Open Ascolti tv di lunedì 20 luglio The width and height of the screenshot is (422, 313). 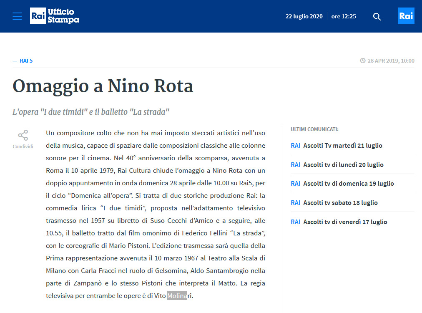[x=343, y=165]
